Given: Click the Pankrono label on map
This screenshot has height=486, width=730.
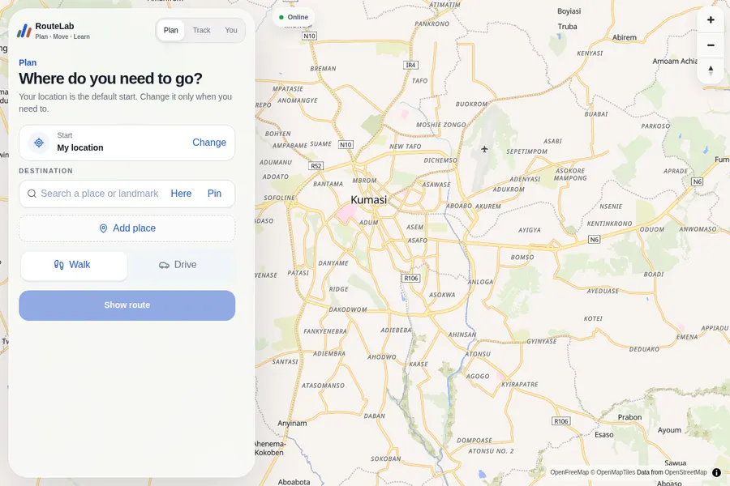Looking at the screenshot, I should (x=432, y=23).
